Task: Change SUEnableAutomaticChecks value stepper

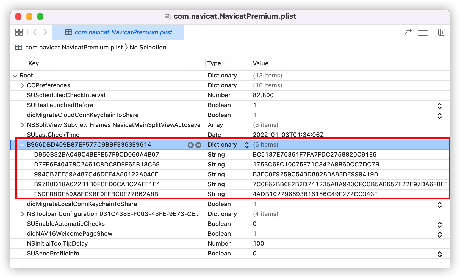Action: 440,224
